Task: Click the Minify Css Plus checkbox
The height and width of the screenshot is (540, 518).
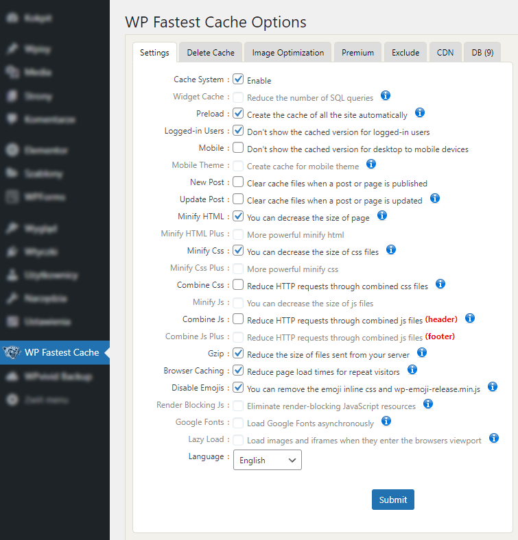Action: [238, 268]
